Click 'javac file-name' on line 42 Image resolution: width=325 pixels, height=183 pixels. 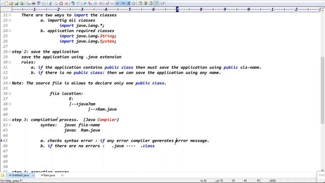point(82,125)
